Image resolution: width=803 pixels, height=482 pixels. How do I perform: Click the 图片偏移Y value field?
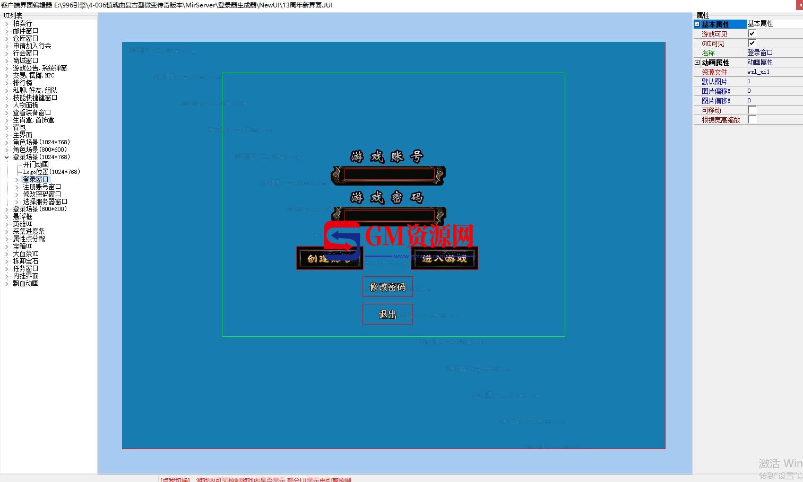774,100
